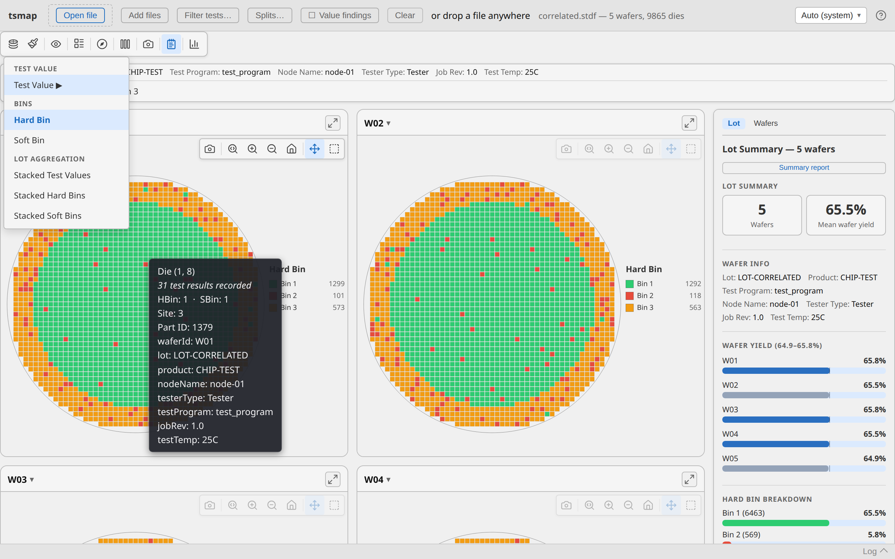Expand the Log panel chevron
895x559 pixels.
884,551
